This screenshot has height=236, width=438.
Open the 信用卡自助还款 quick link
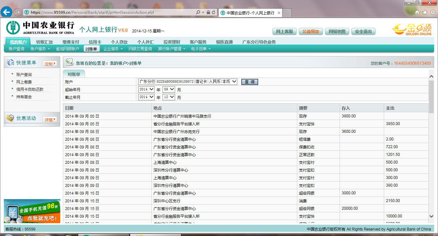(30, 89)
